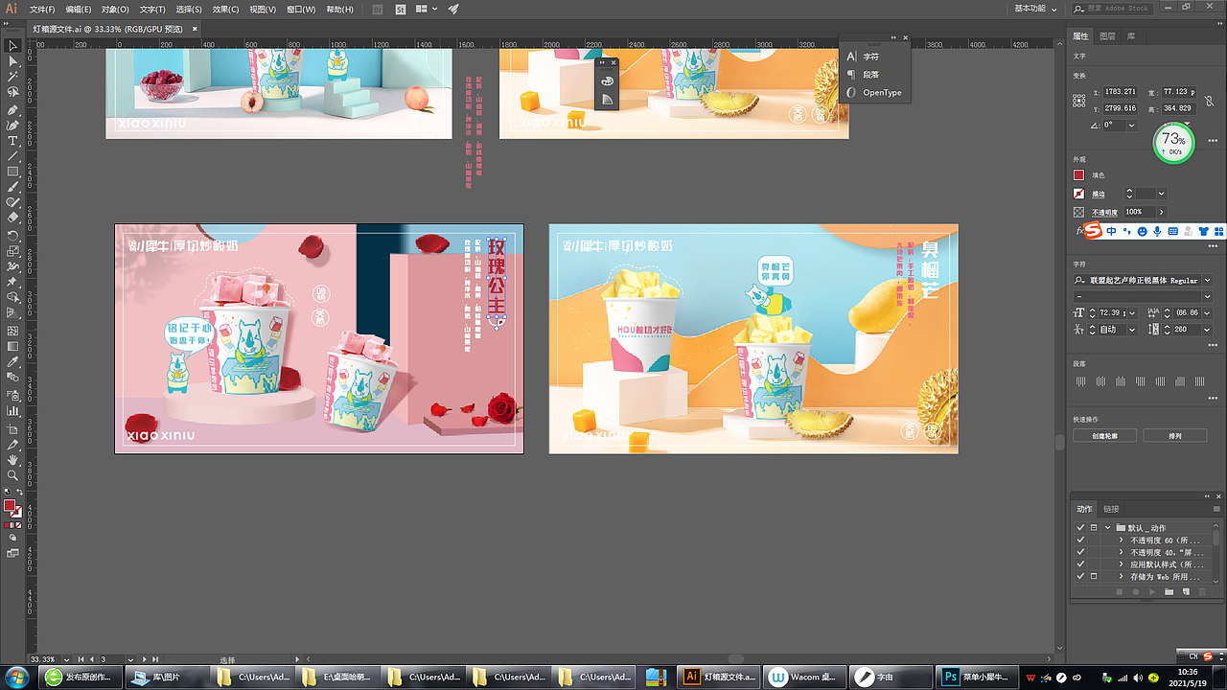Expand the 存储为 Web action

point(1122,578)
